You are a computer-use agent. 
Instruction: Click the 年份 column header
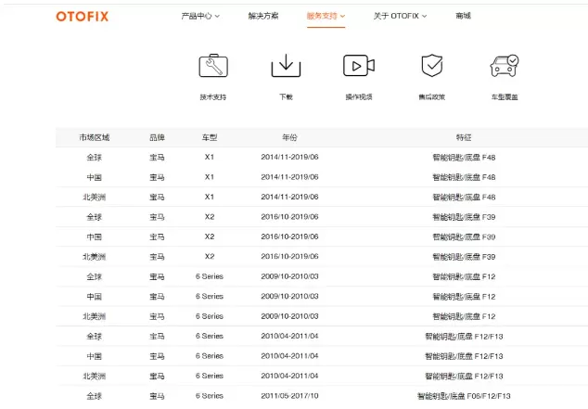[x=289, y=137]
